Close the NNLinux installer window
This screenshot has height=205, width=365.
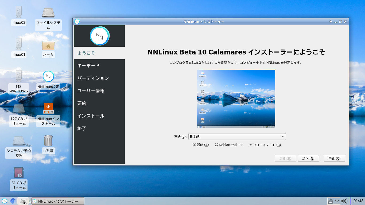345,22
